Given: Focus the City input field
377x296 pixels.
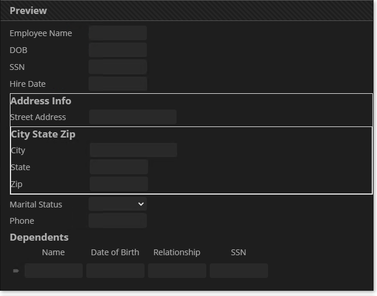Looking at the screenshot, I should 133,150.
